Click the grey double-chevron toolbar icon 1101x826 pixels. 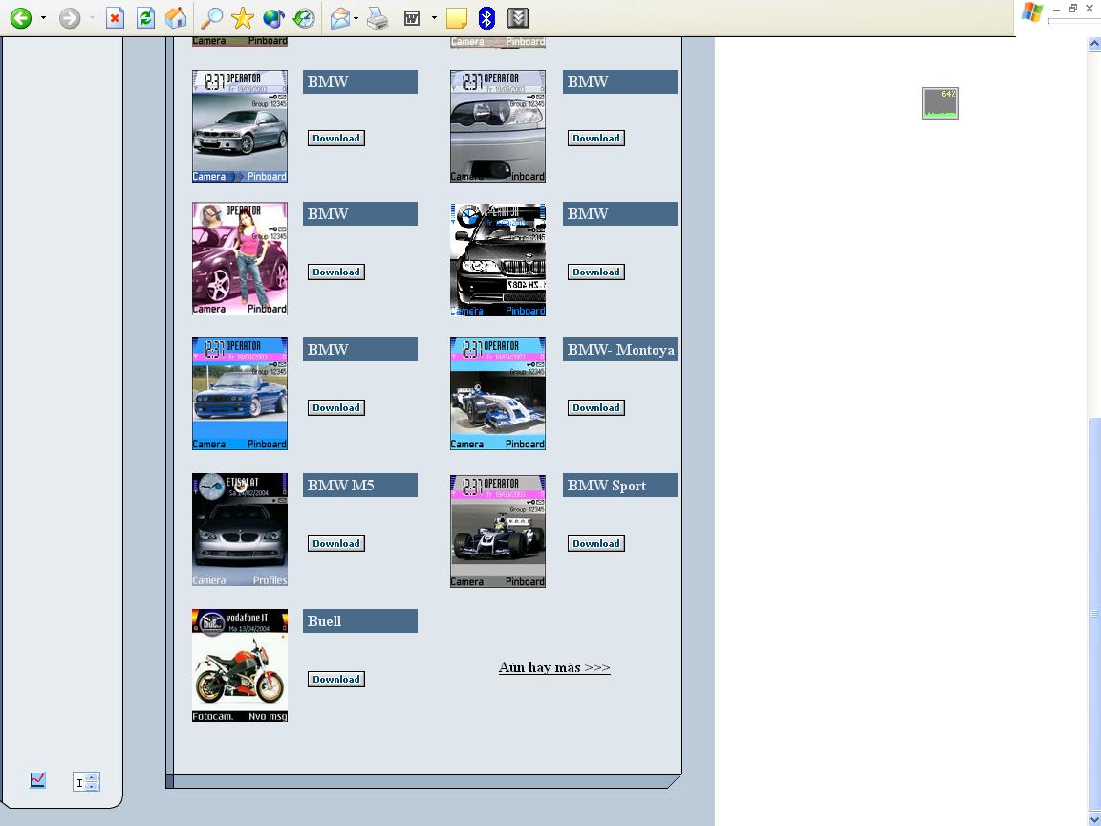coord(517,17)
